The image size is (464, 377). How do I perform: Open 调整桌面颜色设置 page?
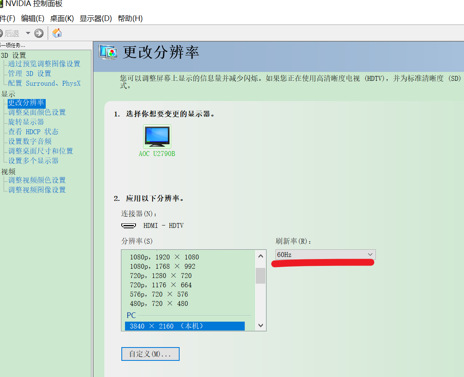37,112
